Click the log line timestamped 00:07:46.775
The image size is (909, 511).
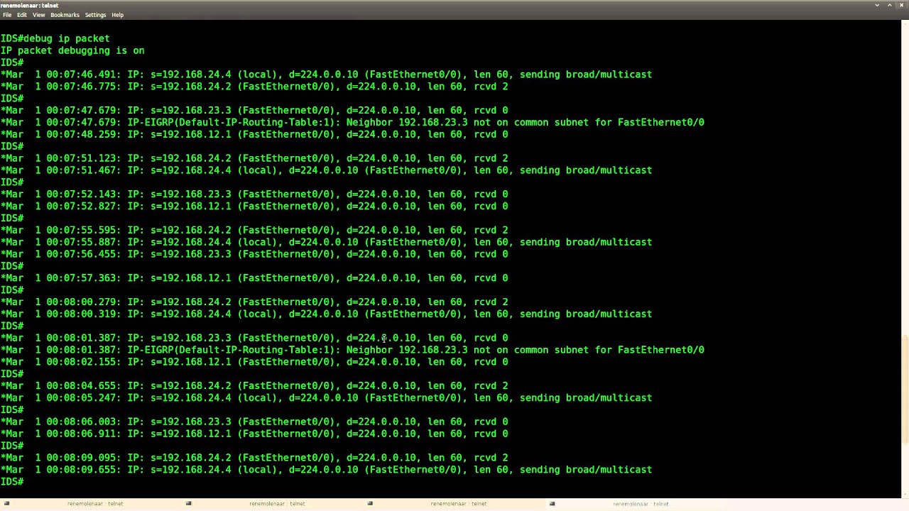tap(254, 87)
